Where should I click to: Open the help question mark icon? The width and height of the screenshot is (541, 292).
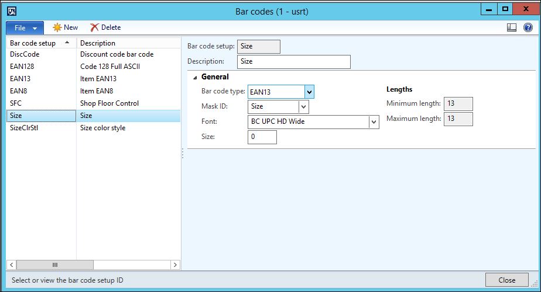point(528,27)
